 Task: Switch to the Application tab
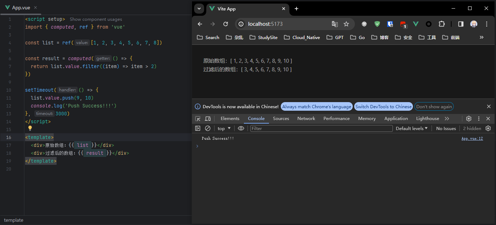396,119
